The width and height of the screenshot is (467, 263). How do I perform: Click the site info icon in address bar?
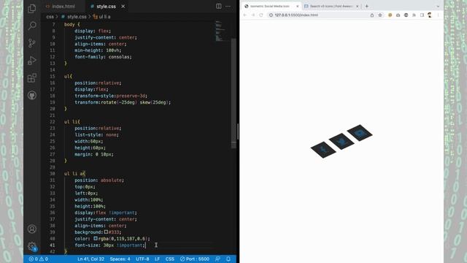[x=271, y=15]
